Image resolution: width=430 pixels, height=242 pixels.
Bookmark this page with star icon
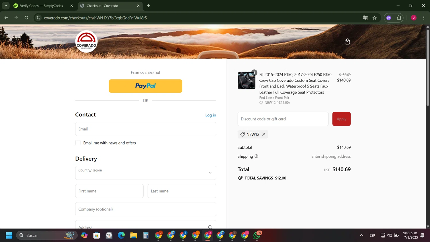click(x=375, y=18)
